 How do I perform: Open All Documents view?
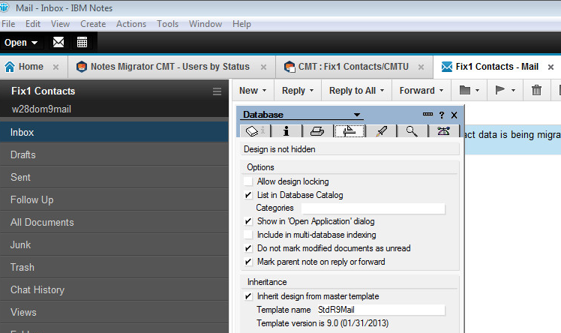click(x=114, y=223)
